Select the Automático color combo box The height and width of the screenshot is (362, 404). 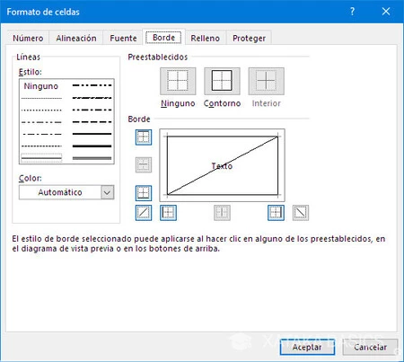pos(66,192)
